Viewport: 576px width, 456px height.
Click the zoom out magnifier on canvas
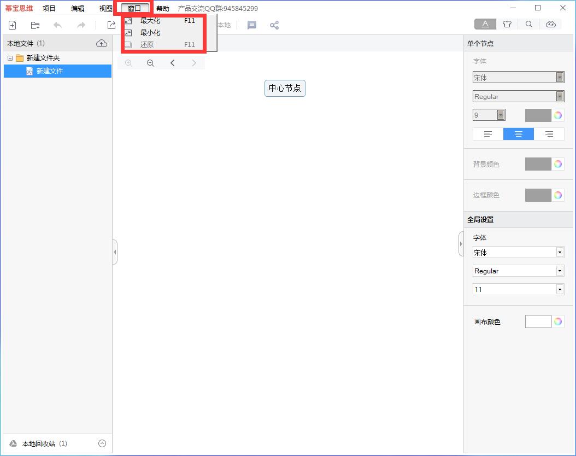tap(150, 63)
